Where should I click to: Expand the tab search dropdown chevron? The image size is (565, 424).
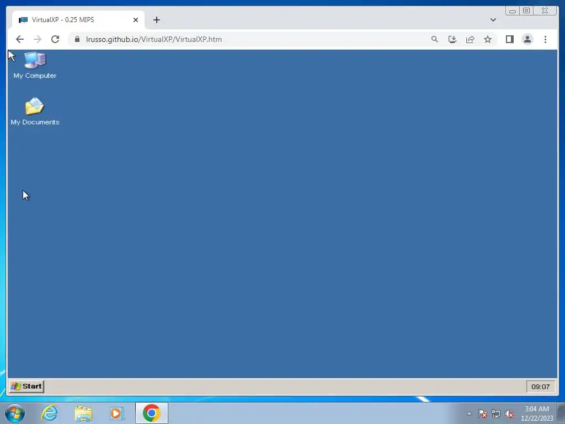[x=493, y=20]
